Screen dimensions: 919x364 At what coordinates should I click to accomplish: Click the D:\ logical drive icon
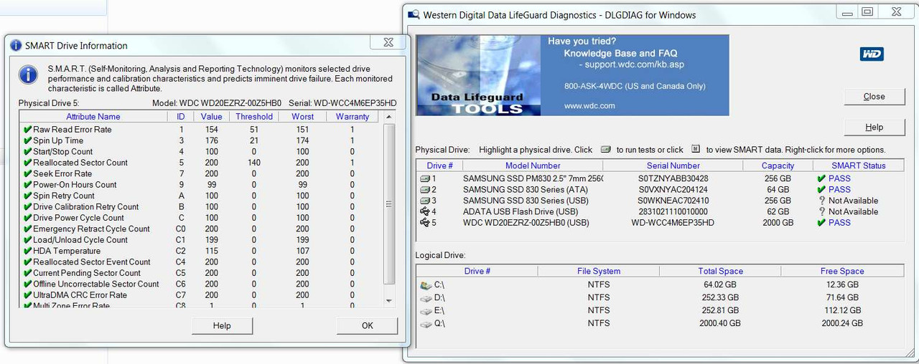coord(426,297)
